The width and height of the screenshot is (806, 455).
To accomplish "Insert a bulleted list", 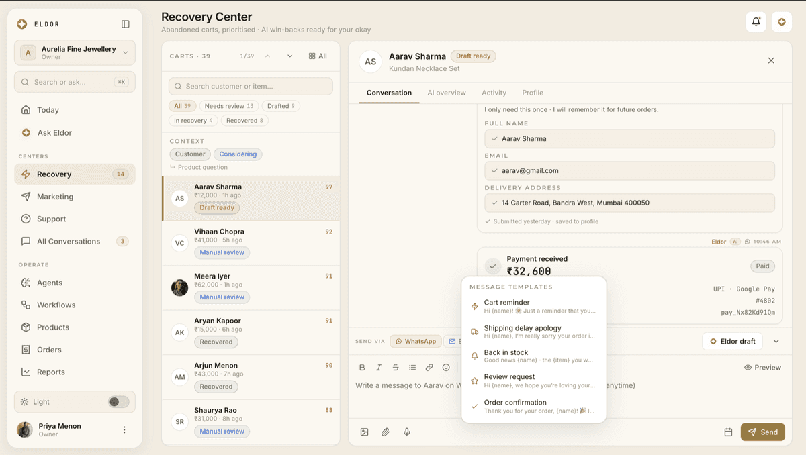I will 412,368.
